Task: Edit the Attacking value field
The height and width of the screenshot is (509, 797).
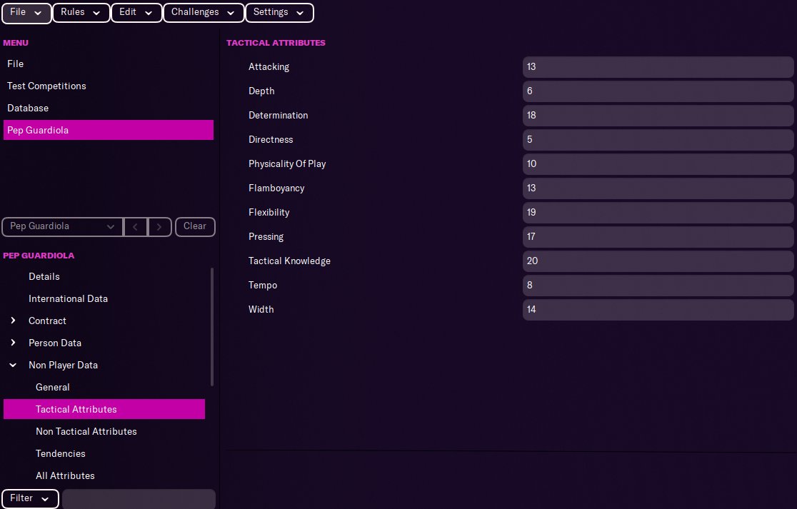Action: [x=658, y=67]
